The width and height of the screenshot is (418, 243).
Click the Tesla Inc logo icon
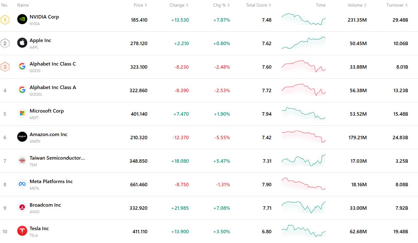22,231
